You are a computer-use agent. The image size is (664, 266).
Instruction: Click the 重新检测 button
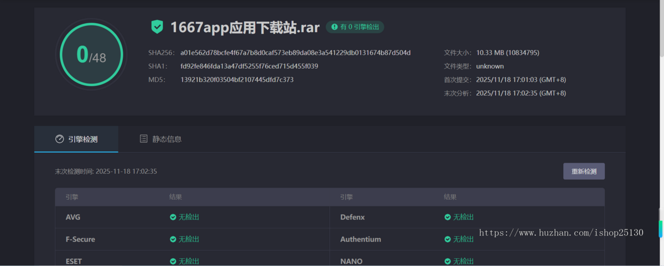click(584, 171)
